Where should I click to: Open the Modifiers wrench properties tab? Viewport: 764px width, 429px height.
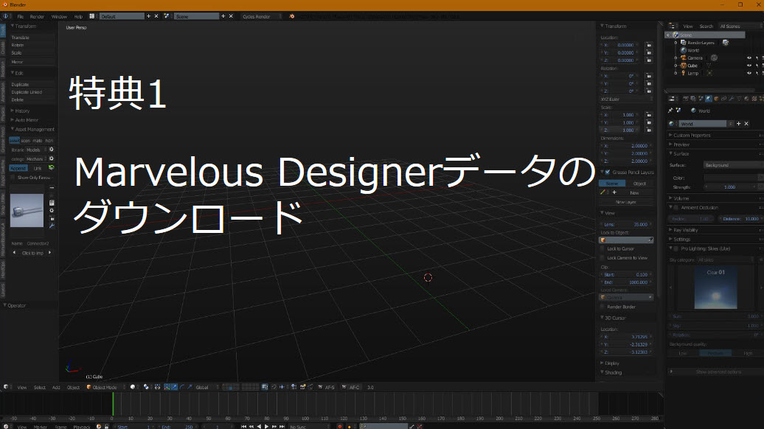tap(732, 99)
